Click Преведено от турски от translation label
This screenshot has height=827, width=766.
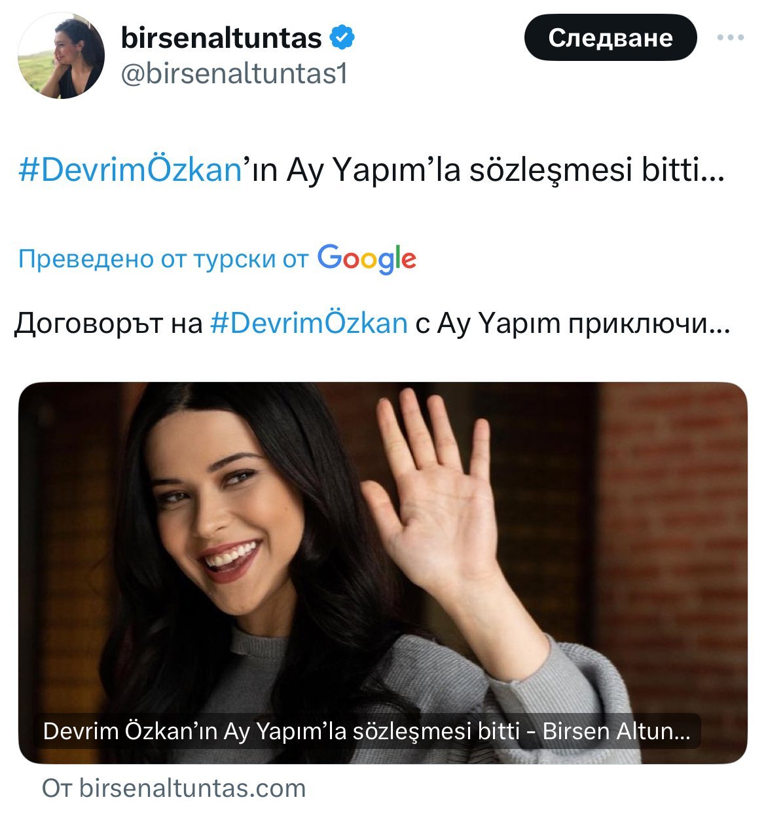pos(163,259)
